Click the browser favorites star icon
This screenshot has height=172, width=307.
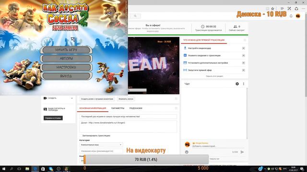click(272, 9)
